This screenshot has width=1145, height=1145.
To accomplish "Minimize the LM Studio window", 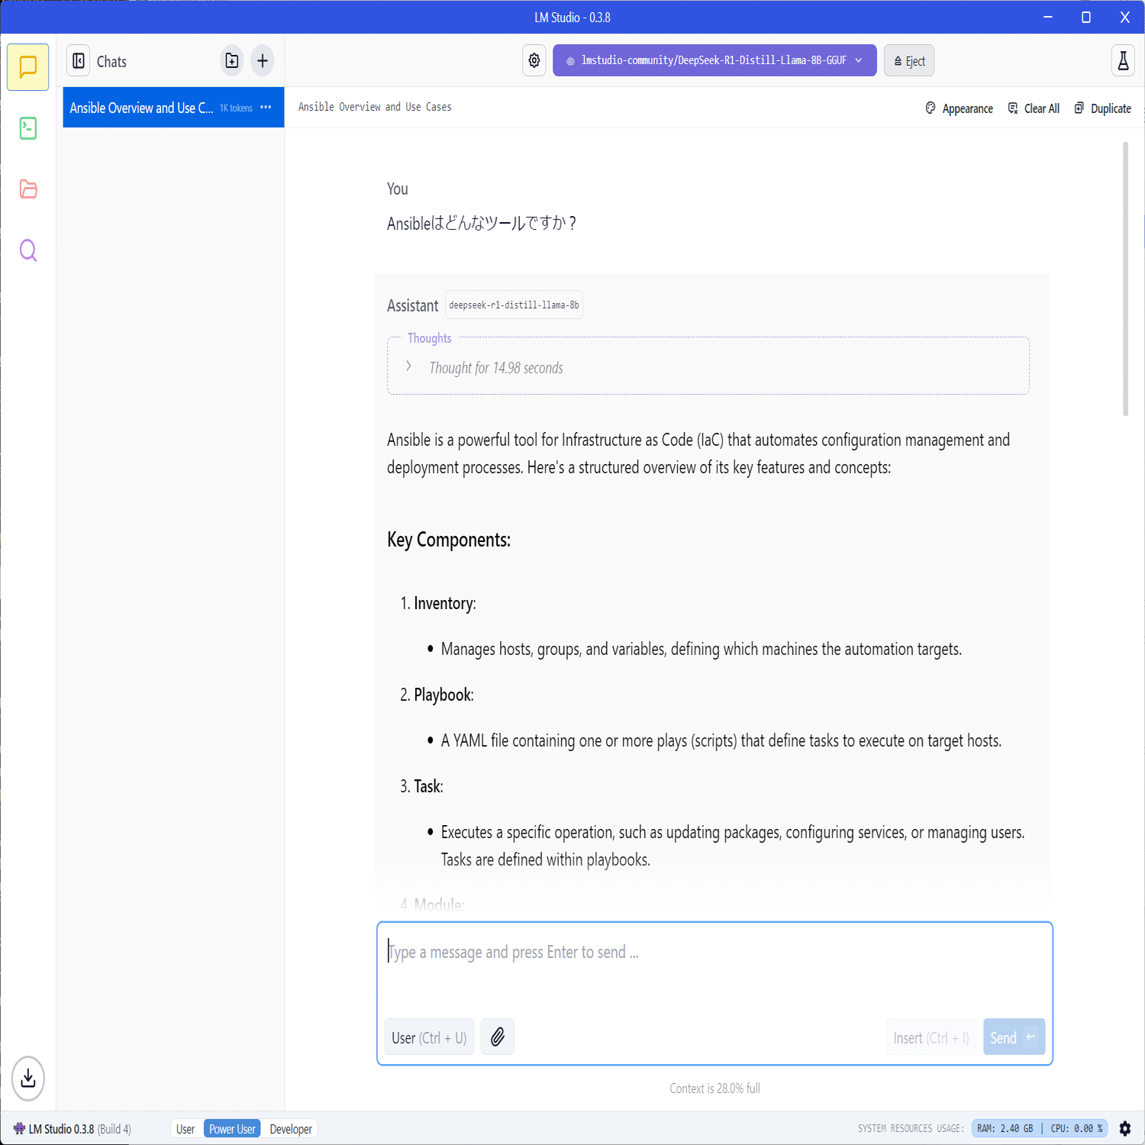I will (1048, 17).
